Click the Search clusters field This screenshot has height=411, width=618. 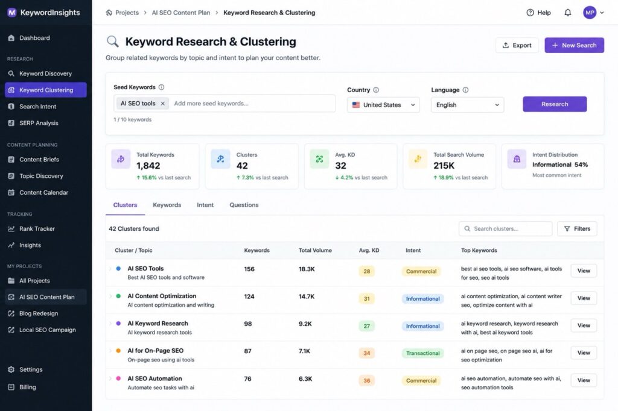pyautogui.click(x=506, y=229)
